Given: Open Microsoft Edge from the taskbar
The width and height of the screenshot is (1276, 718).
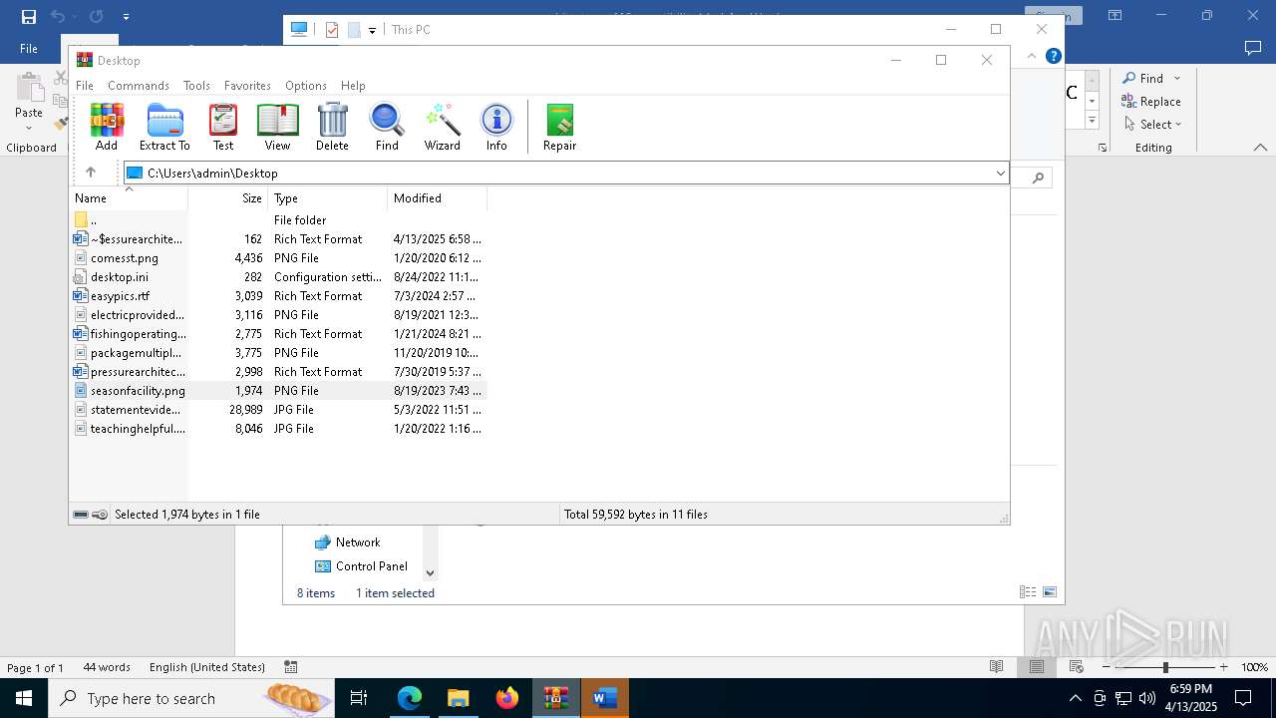Looking at the screenshot, I should (x=410, y=698).
